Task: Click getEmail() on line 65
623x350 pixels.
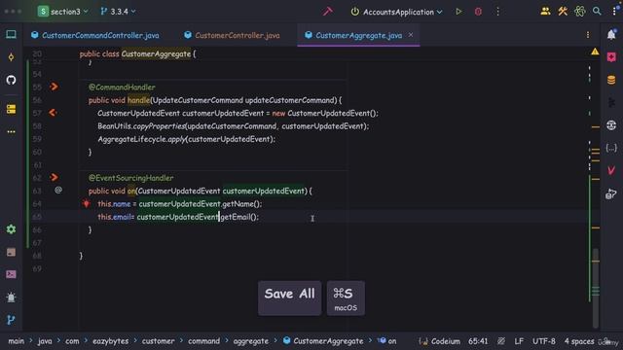Action: click(238, 217)
